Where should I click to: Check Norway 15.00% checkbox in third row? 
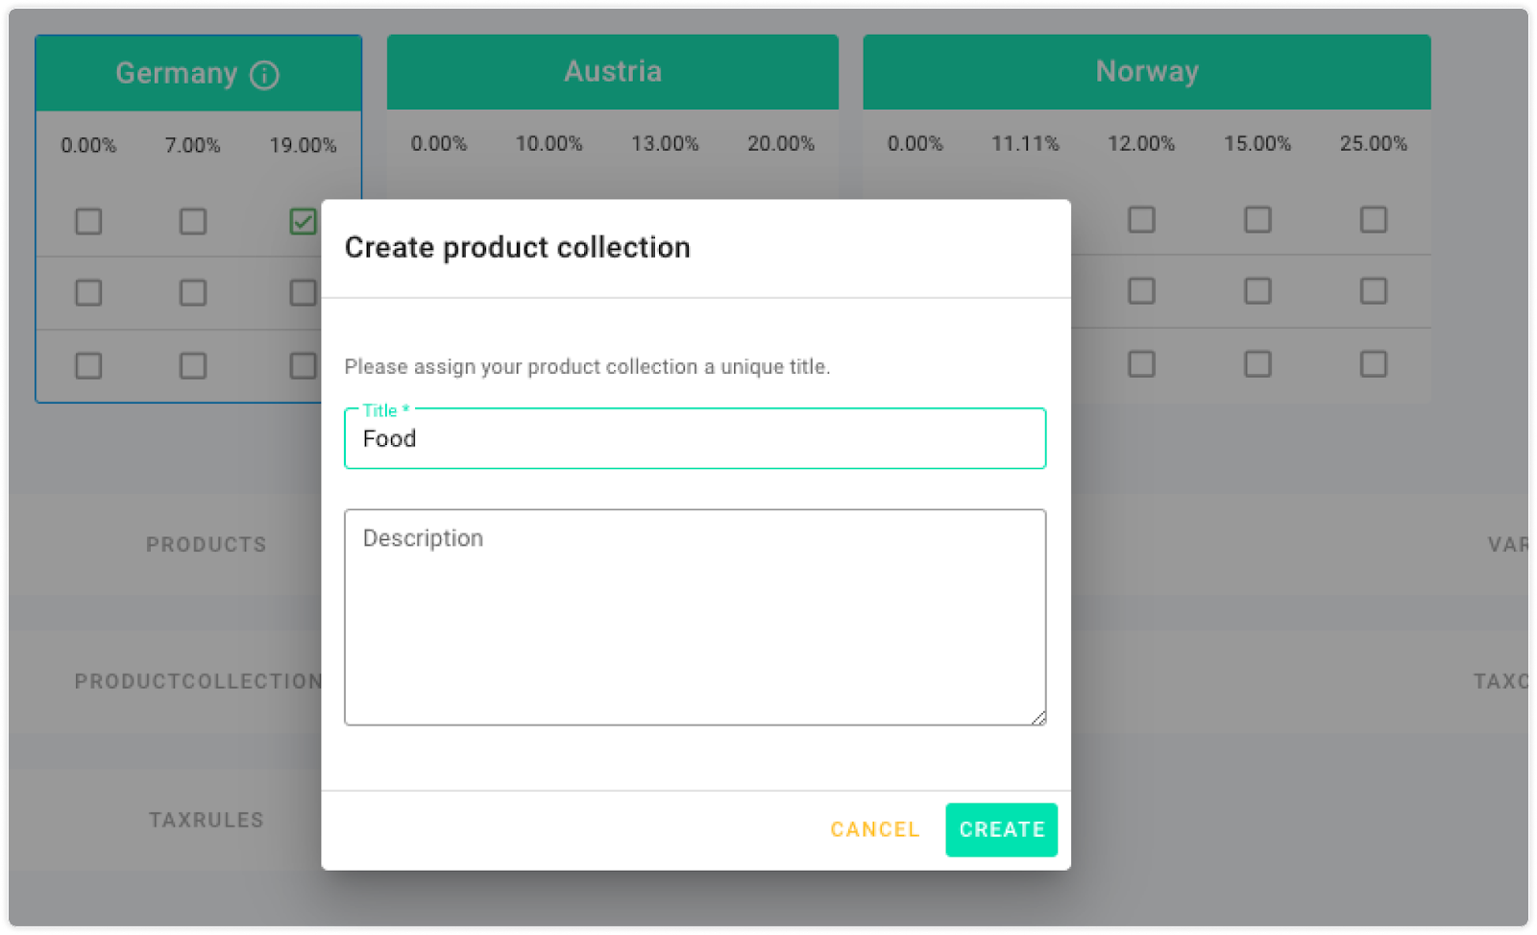(x=1257, y=364)
